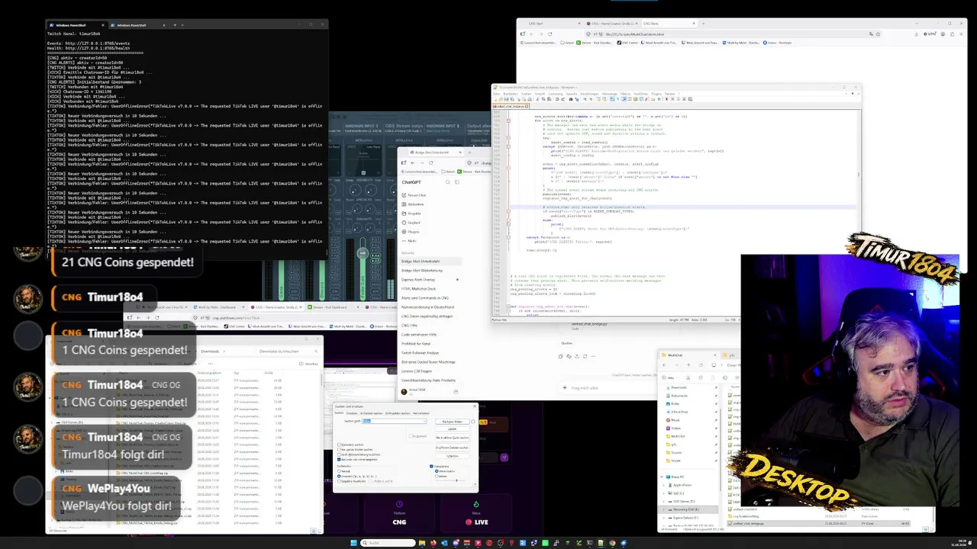This screenshot has height=549, width=977.
Task: Open the Datei menu in Notepad++
Action: pyautogui.click(x=497, y=94)
